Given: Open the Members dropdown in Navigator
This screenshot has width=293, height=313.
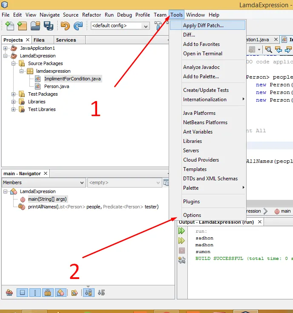Looking at the screenshot, I should tap(43, 182).
